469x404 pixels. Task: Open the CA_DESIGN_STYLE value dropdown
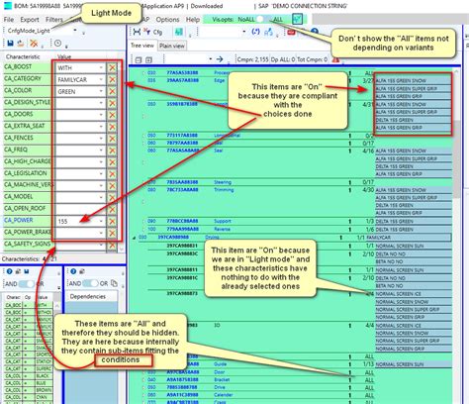101,103
